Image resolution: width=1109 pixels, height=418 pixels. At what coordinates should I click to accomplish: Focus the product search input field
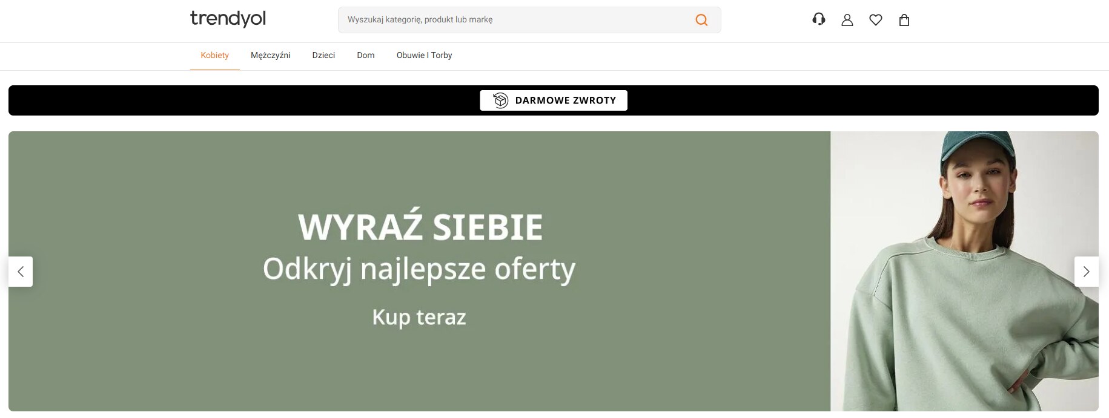515,20
